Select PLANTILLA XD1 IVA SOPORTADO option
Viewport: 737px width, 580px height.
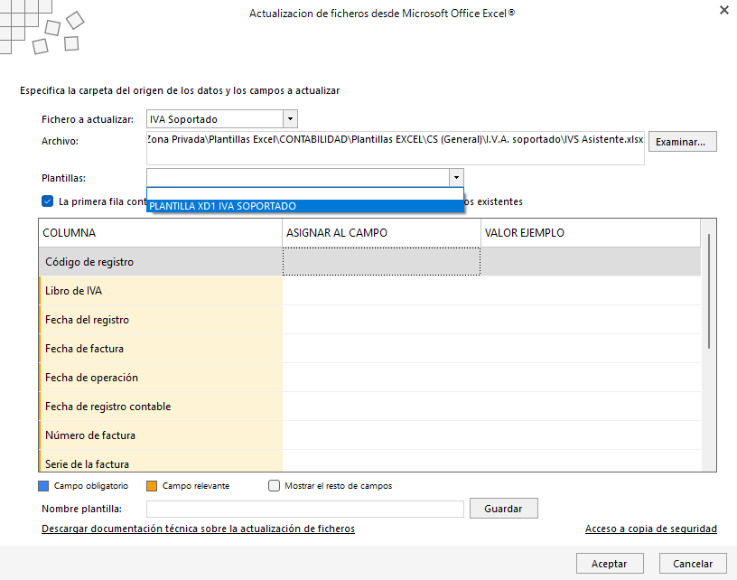coord(305,206)
